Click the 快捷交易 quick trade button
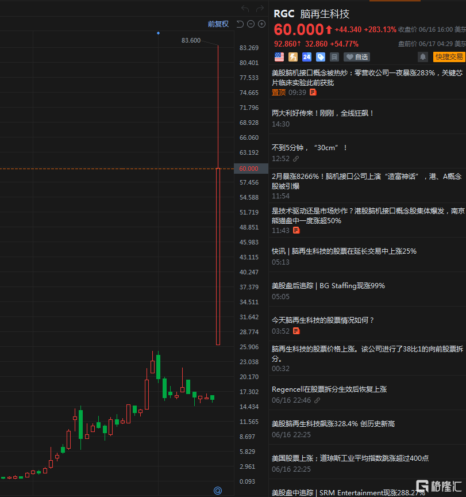Screen dimensions: 466x497 (449, 57)
